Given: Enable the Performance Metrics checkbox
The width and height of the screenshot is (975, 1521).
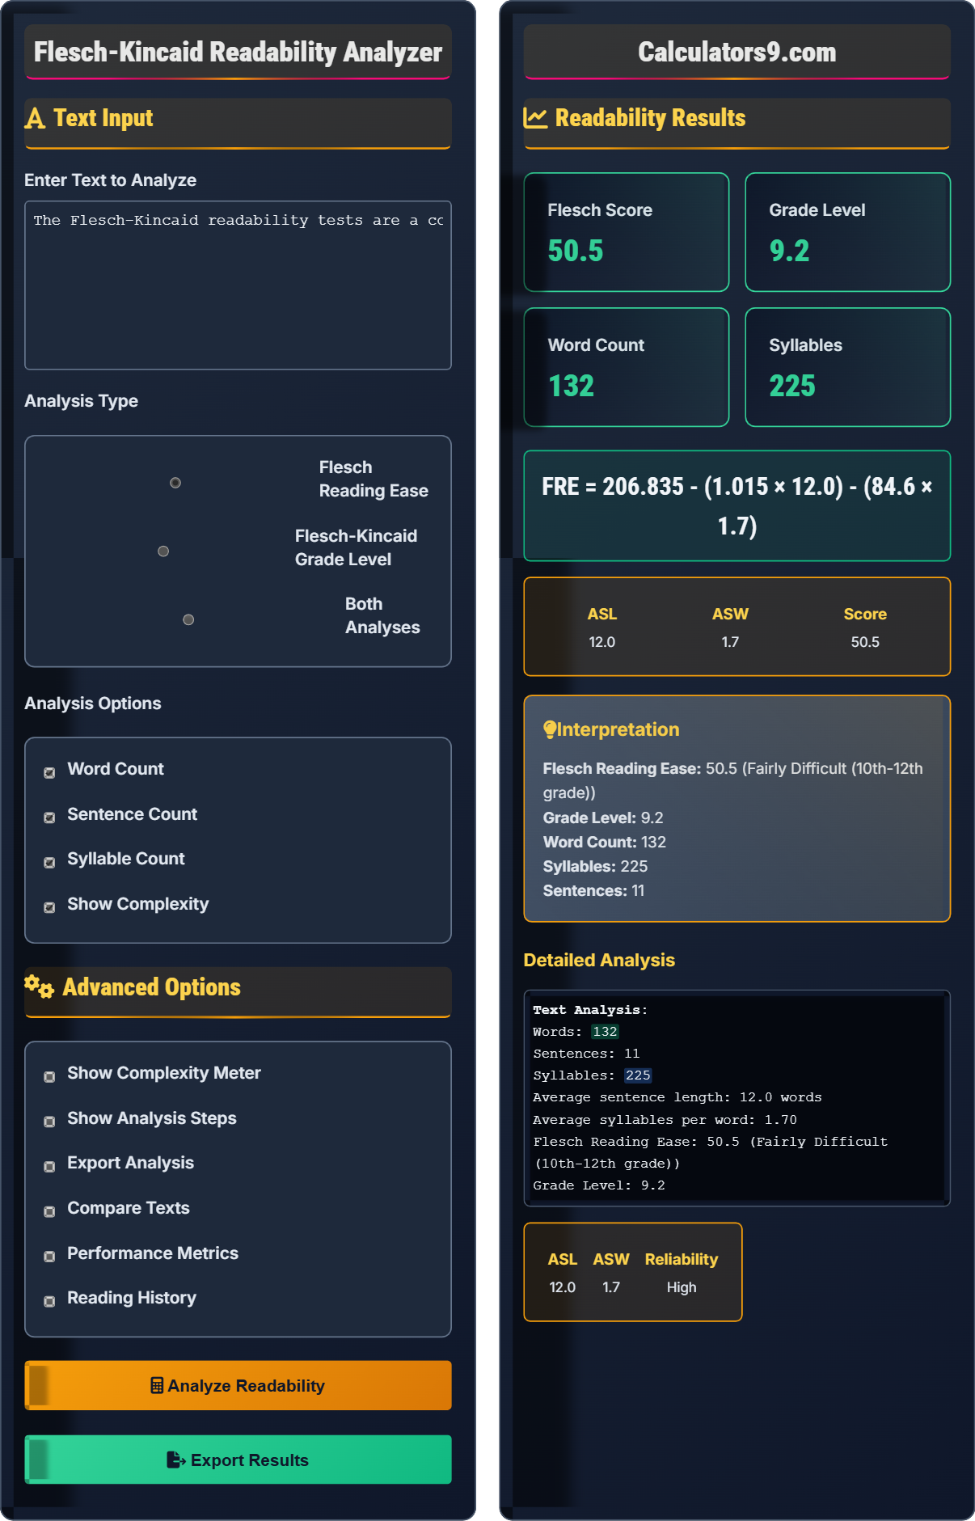Looking at the screenshot, I should pos(49,1257).
